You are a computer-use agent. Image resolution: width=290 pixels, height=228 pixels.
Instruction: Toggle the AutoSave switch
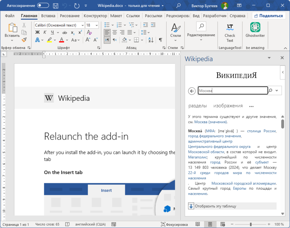43,6
